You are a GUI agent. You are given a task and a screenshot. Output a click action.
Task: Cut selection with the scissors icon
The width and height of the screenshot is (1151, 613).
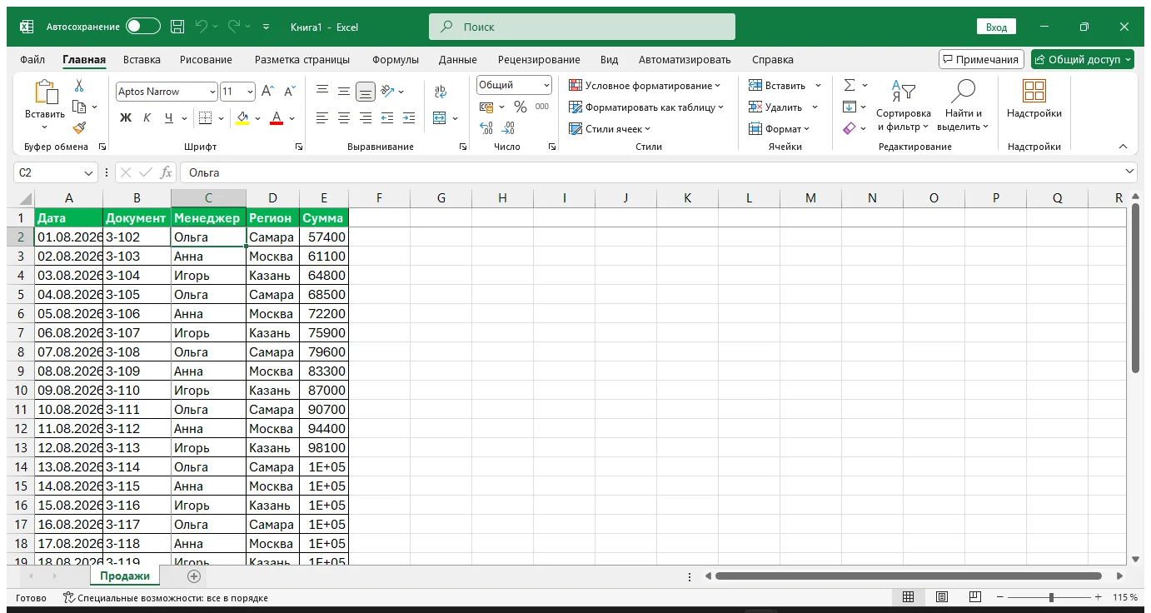(x=79, y=86)
